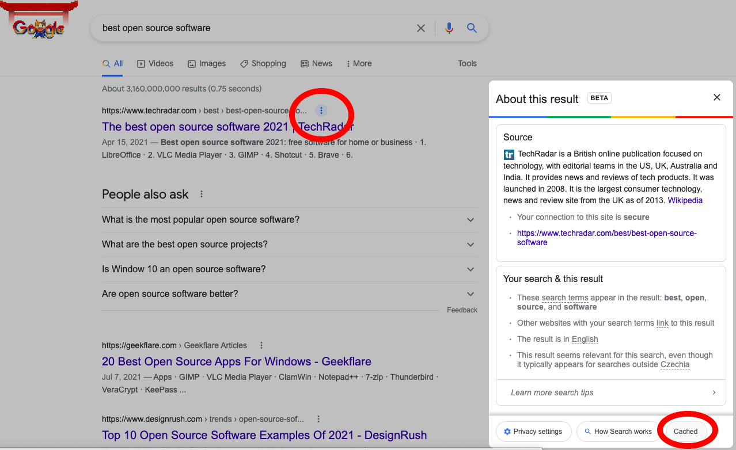The image size is (736, 450).
Task: Submit search using magnifier icon
Action: tap(472, 28)
